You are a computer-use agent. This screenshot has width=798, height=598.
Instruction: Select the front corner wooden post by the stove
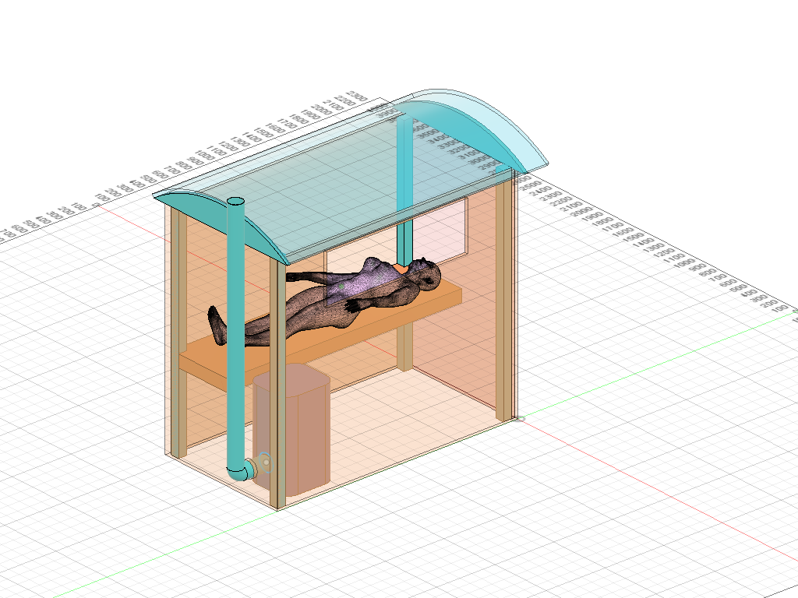coord(278,384)
